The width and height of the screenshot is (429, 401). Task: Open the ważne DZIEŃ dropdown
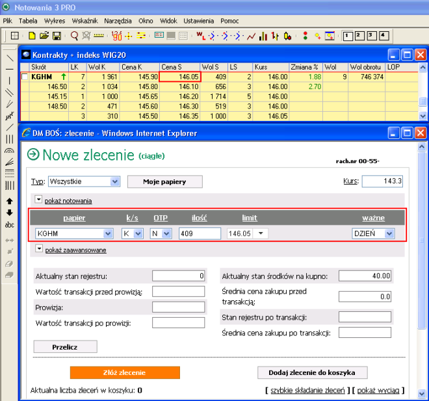(389, 233)
